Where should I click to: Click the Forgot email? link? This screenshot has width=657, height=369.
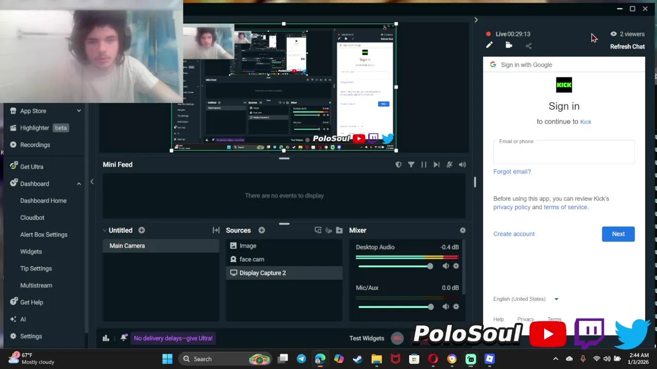[512, 172]
